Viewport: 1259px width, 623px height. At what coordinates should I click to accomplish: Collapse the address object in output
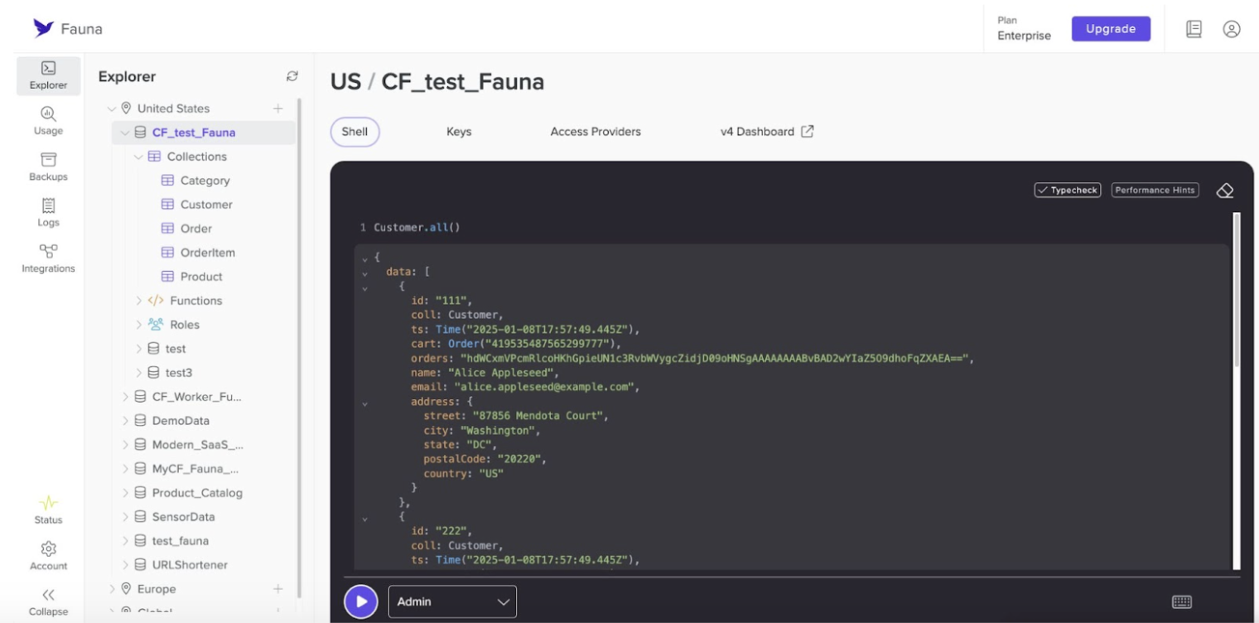coord(364,402)
